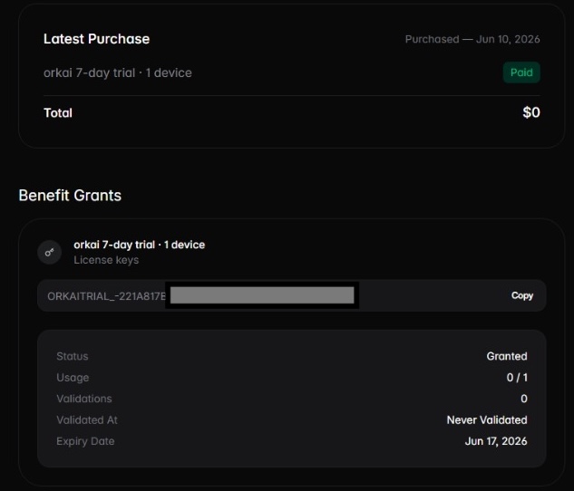574x491 pixels.
Task: Click the Usage label
Action: tap(73, 377)
